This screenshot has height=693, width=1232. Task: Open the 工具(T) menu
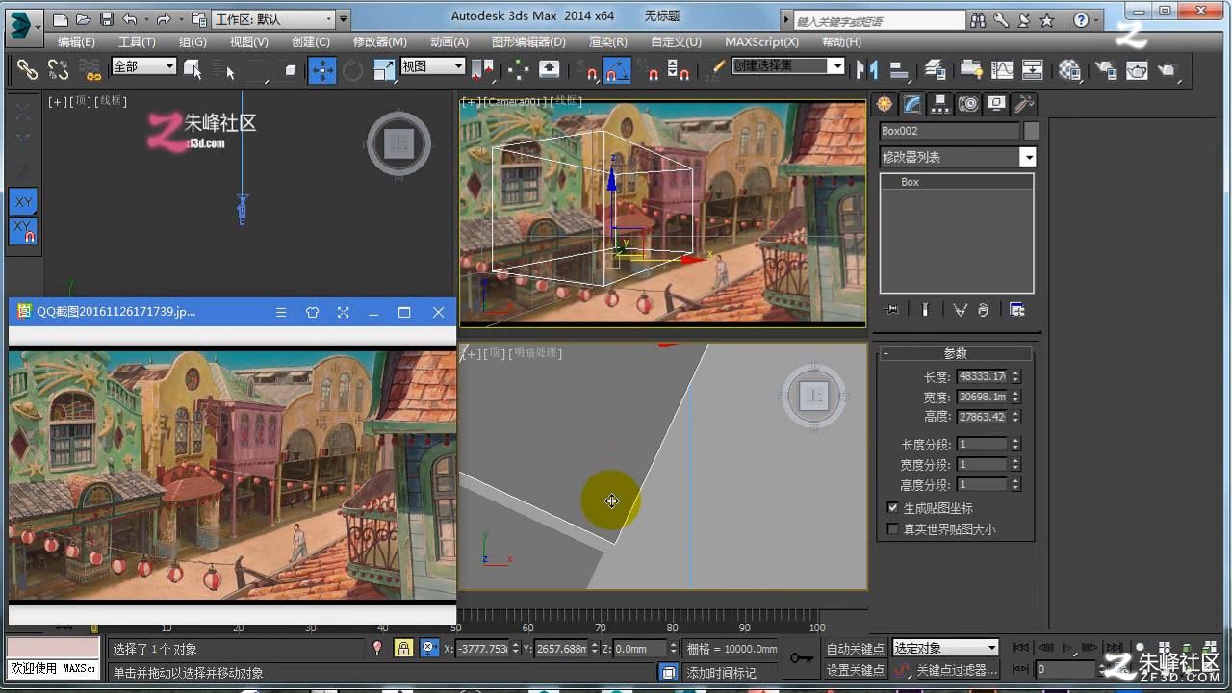[x=137, y=42]
